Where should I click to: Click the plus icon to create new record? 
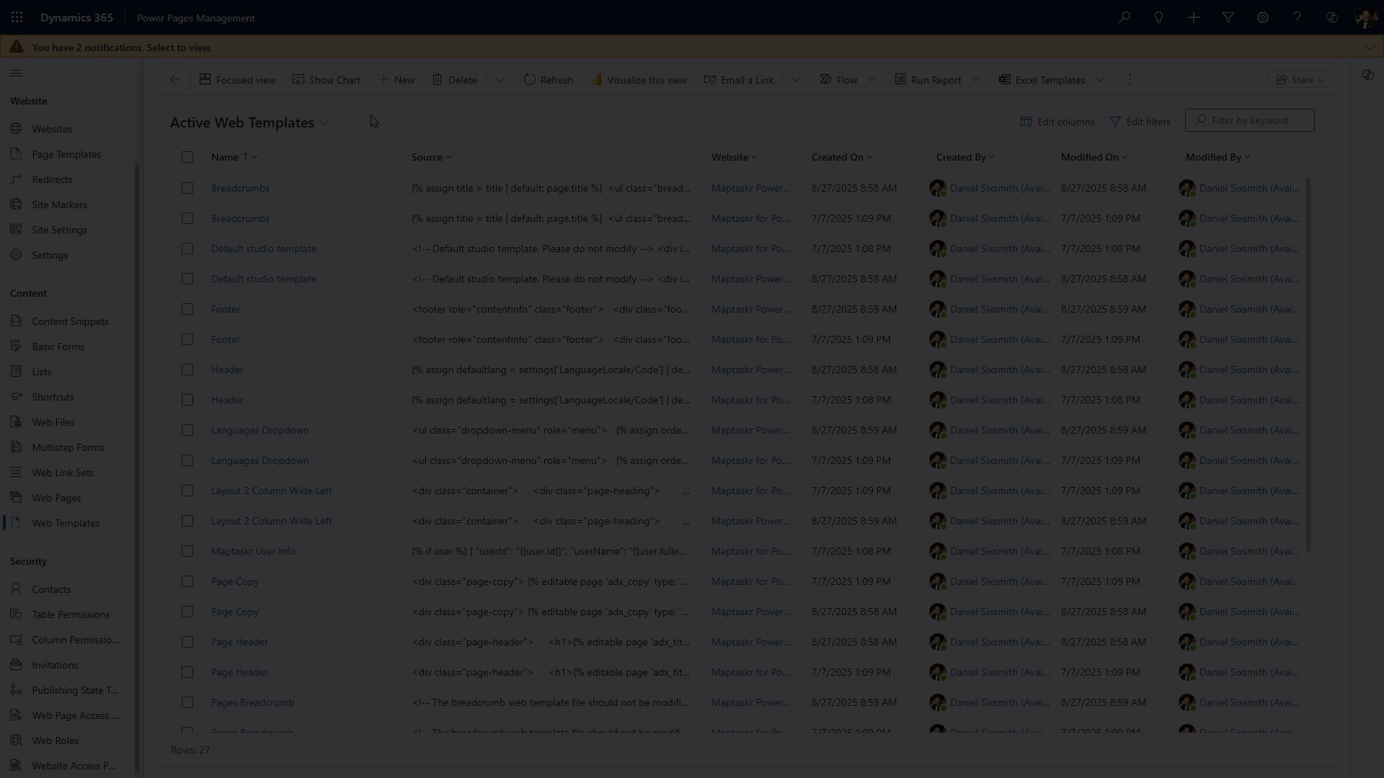[1194, 17]
